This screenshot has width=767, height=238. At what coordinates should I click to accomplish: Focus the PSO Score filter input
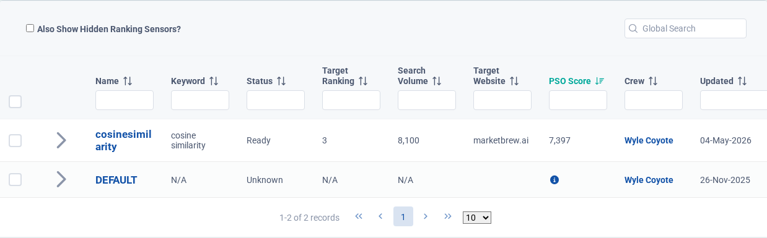(x=578, y=100)
